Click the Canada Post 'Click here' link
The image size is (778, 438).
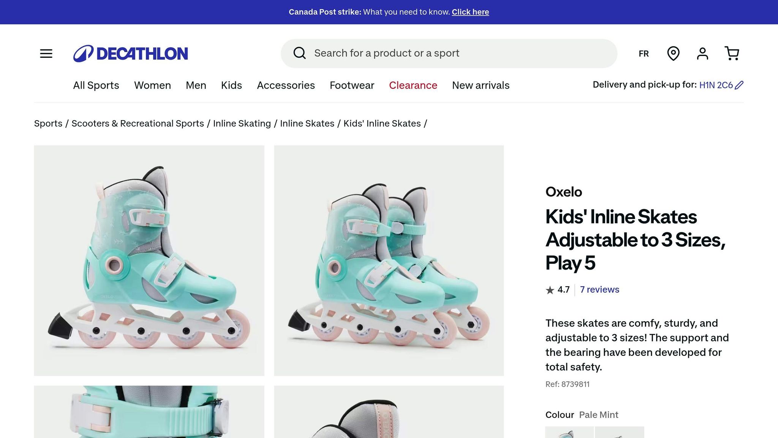point(470,12)
